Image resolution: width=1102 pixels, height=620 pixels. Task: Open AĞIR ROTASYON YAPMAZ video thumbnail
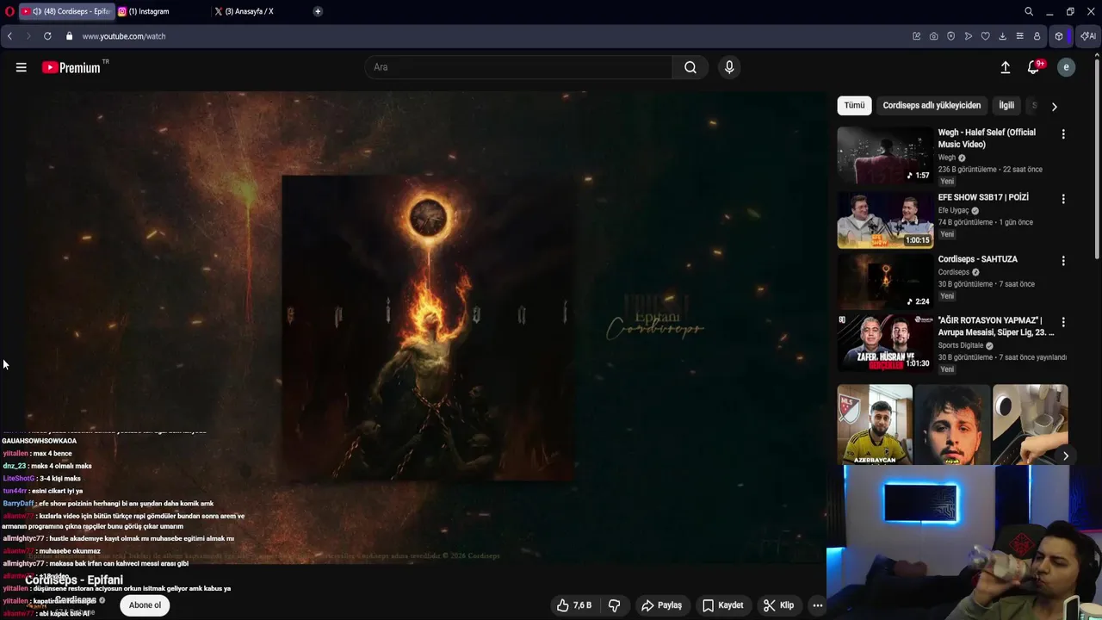point(885,342)
